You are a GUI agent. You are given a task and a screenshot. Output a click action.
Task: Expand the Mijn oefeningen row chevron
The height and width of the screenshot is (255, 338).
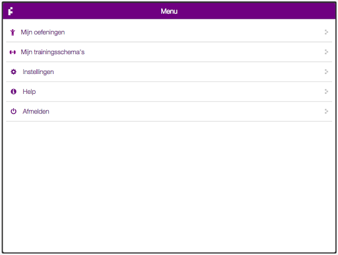pos(326,32)
